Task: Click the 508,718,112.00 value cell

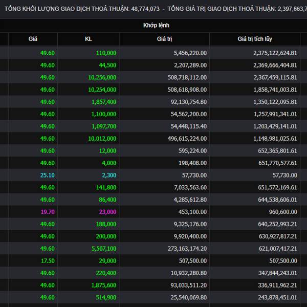Action: [x=164, y=77]
